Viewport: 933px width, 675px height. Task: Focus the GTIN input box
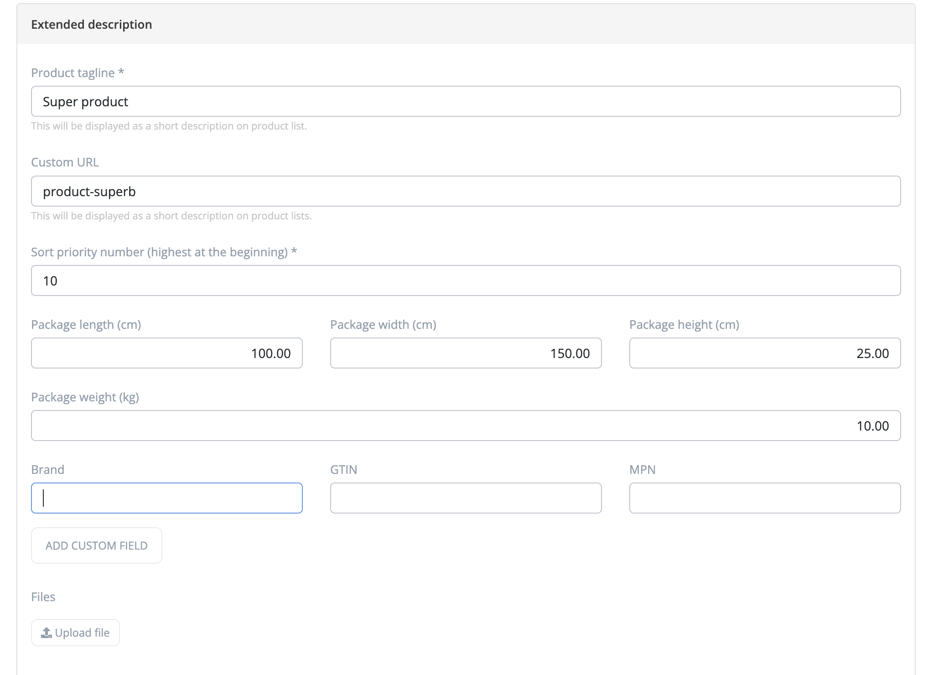[x=466, y=498]
